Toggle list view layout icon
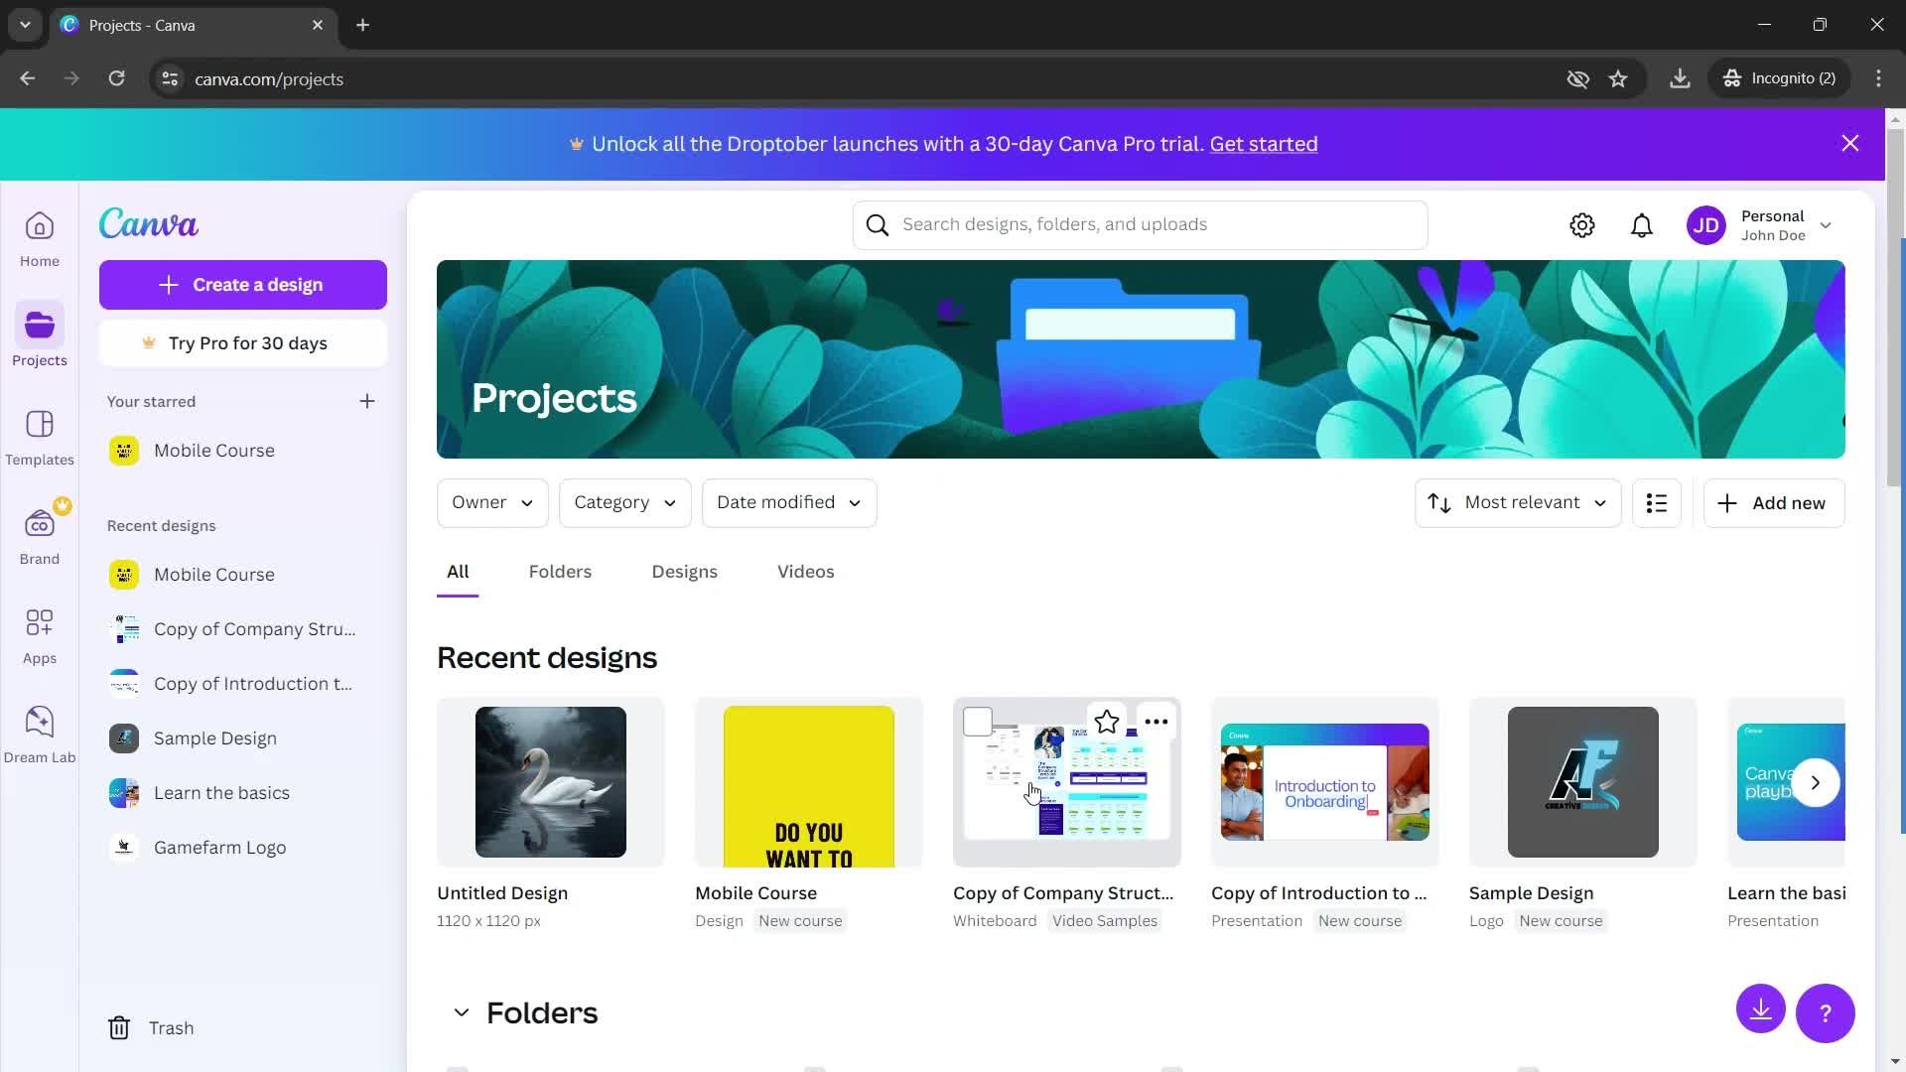The image size is (1906, 1072). pos(1656,502)
